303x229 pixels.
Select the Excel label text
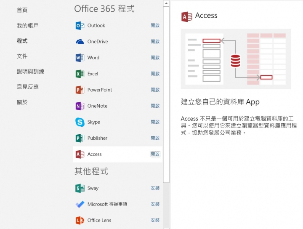click(x=93, y=74)
